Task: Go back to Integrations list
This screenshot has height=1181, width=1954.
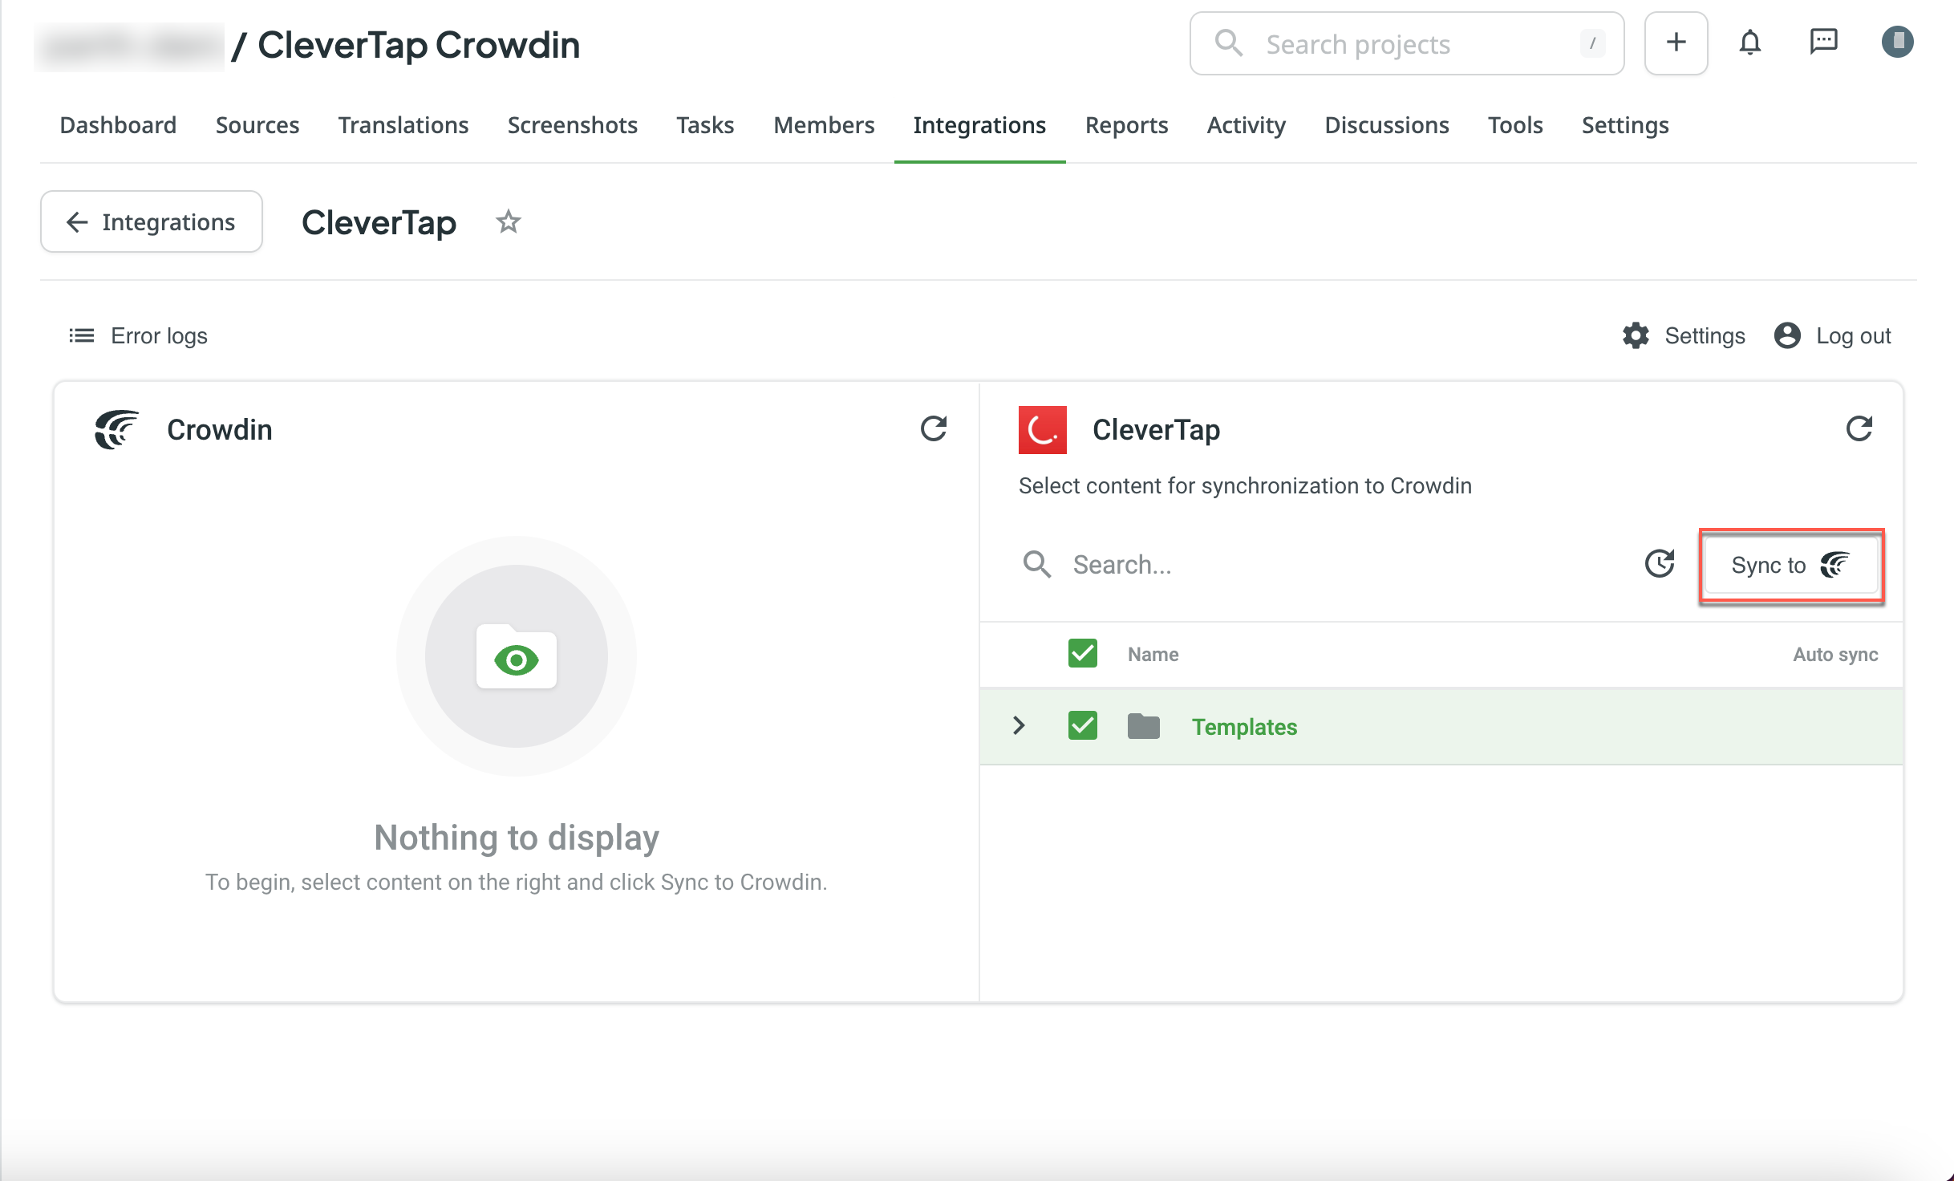Action: 152,221
